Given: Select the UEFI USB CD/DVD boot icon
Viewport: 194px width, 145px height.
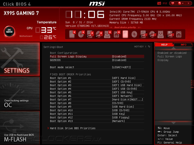Looking at the screenshot, I should 99,34.
